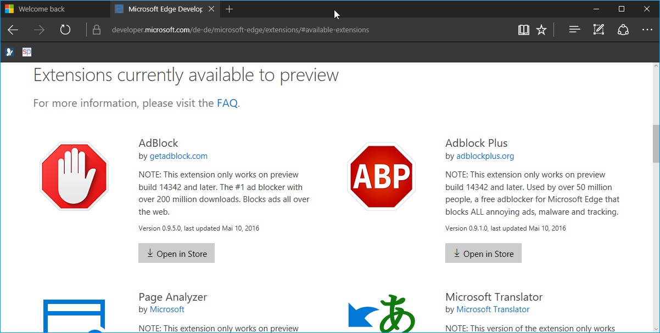Open the 'sp' favorites bar bookmark
This screenshot has height=333, width=660.
pyautogui.click(x=27, y=52)
